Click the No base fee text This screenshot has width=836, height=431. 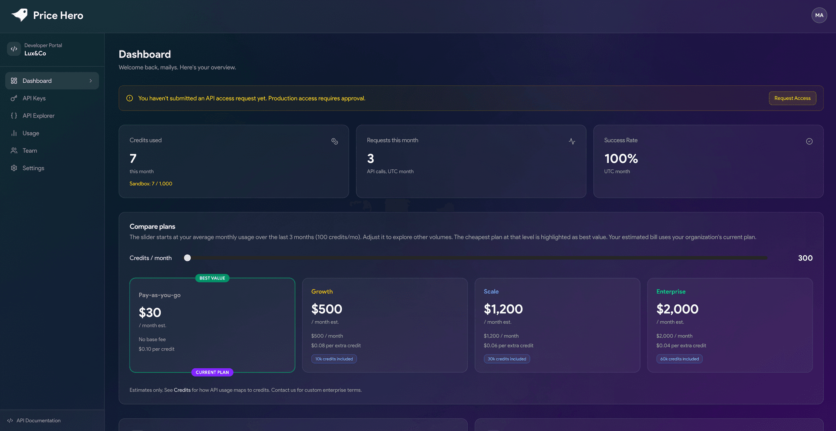click(152, 340)
